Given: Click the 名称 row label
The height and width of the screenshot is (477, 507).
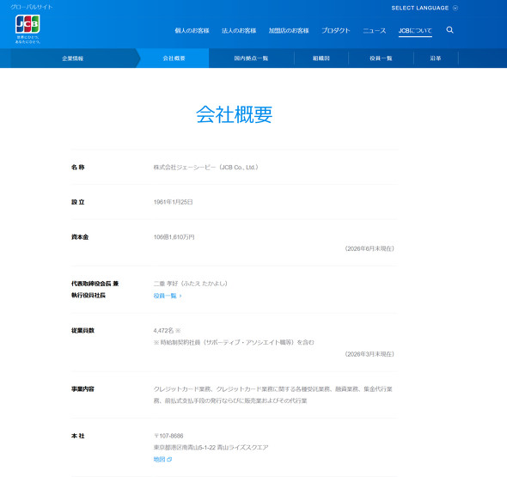Looking at the screenshot, I should [x=77, y=168].
